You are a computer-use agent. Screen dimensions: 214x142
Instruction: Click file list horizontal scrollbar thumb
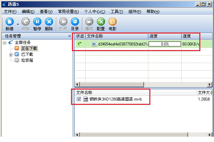134,135
